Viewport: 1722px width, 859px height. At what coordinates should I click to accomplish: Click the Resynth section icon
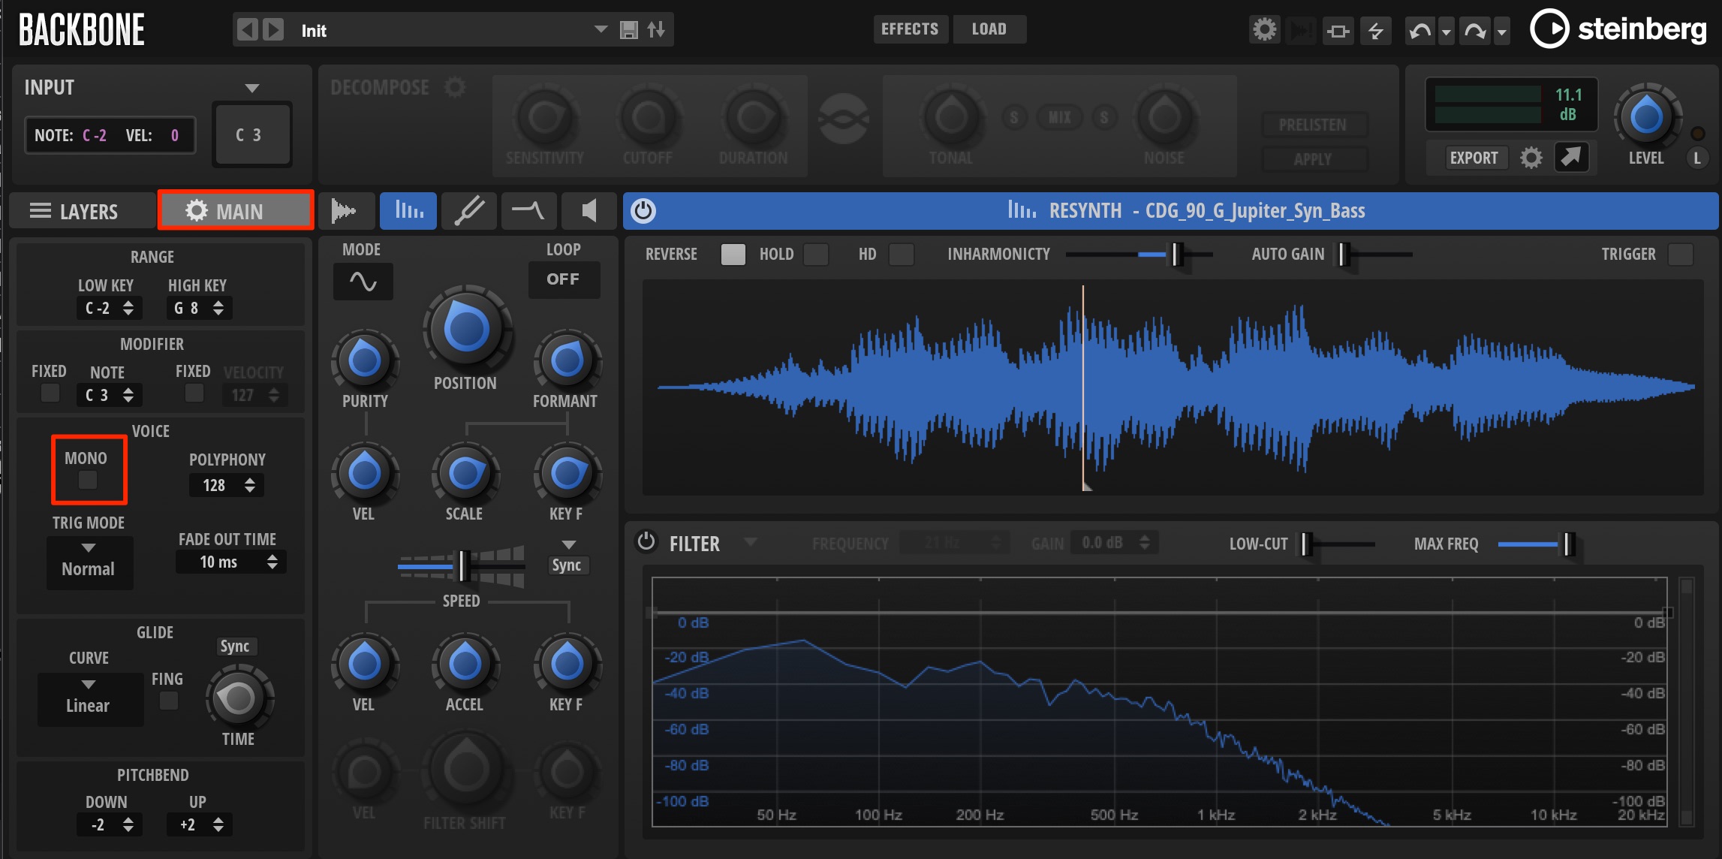(x=408, y=211)
